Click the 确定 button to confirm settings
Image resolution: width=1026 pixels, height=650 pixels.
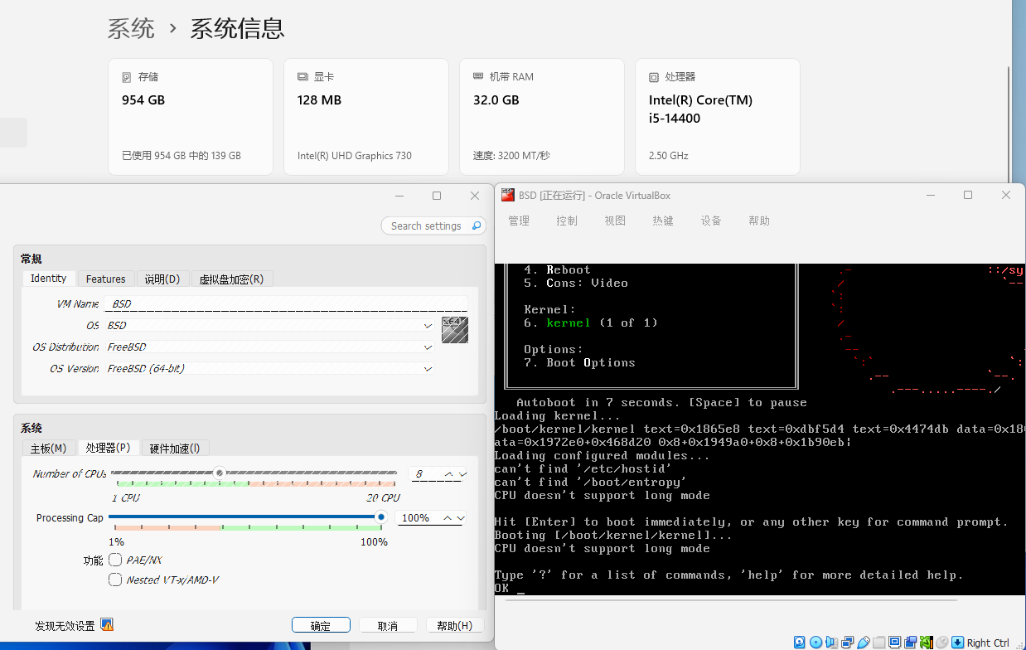coord(321,624)
